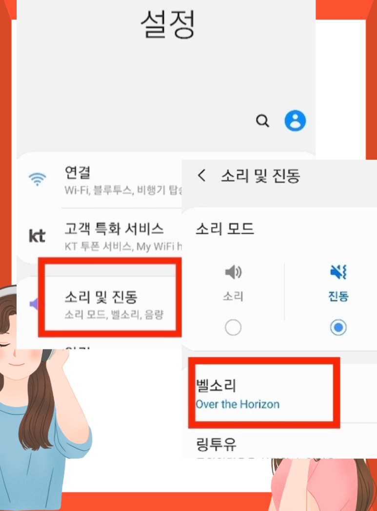Viewport: 377px width, 511px height.
Task: Tap the kt carrier logo icon
Action: tap(37, 236)
